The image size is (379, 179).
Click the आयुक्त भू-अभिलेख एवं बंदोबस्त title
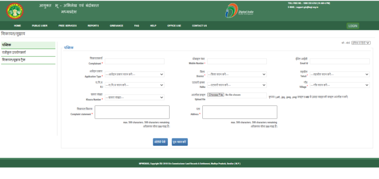coord(69,5)
